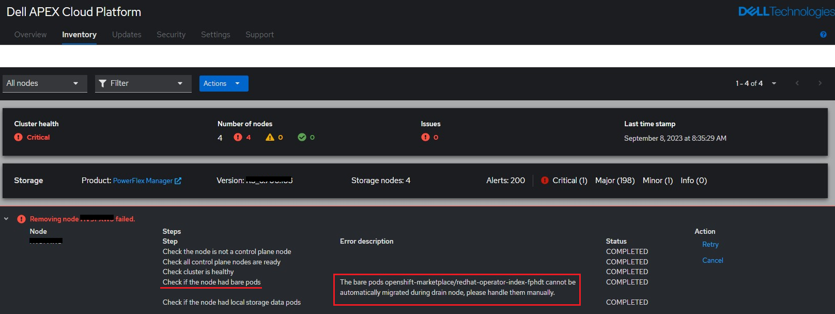Click the yellow warning nodes icon
Image resolution: width=835 pixels, height=314 pixels.
point(270,137)
